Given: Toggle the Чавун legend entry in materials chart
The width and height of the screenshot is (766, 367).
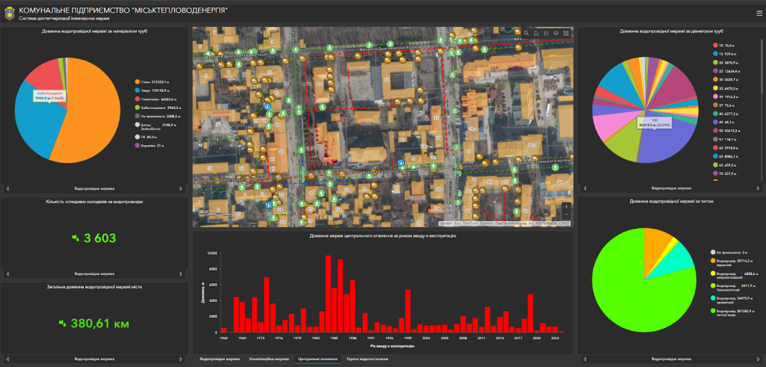Looking at the screenshot, I should (154, 90).
